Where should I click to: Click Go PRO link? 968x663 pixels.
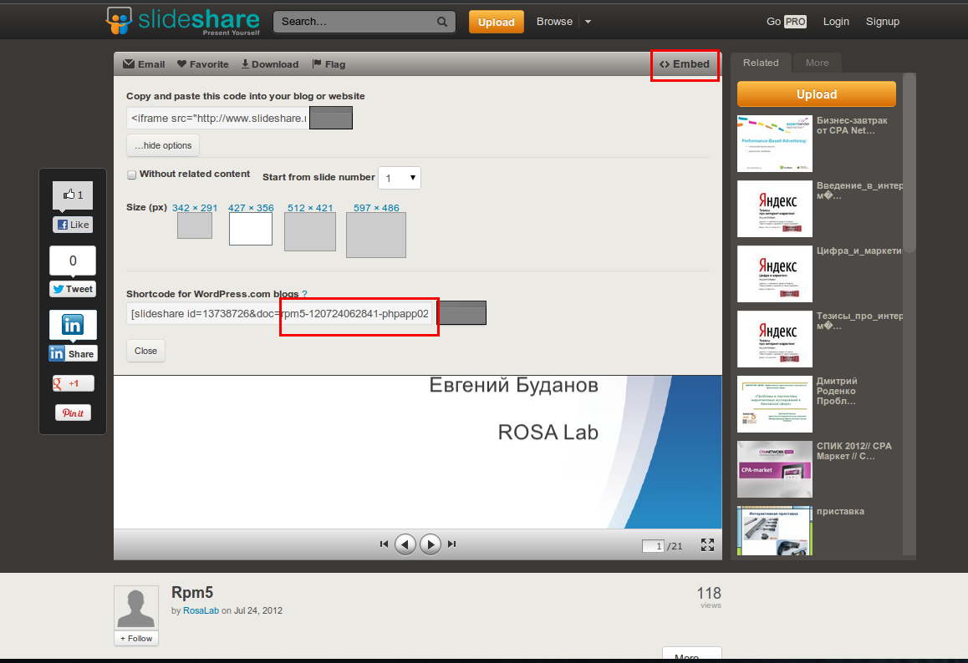pyautogui.click(x=786, y=22)
